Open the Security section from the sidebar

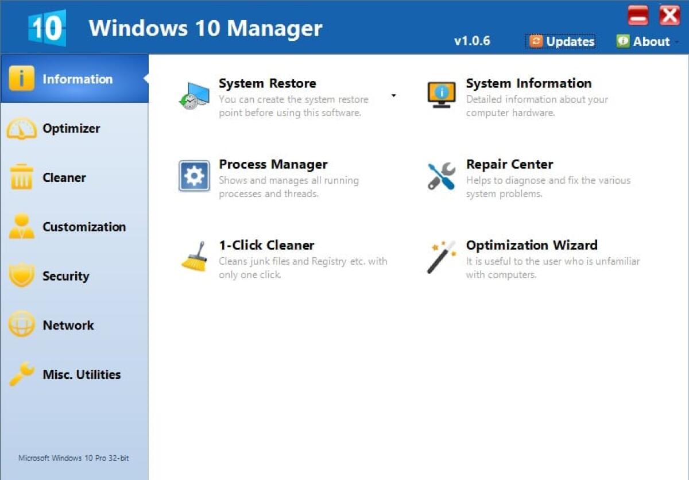coord(65,276)
